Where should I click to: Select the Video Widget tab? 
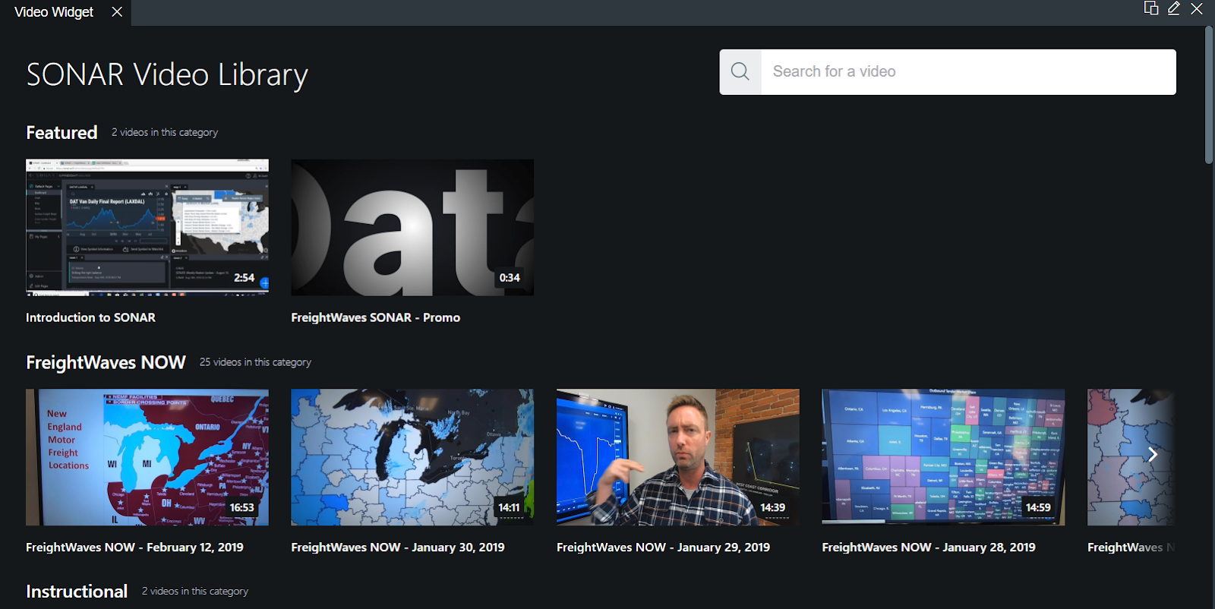point(65,12)
